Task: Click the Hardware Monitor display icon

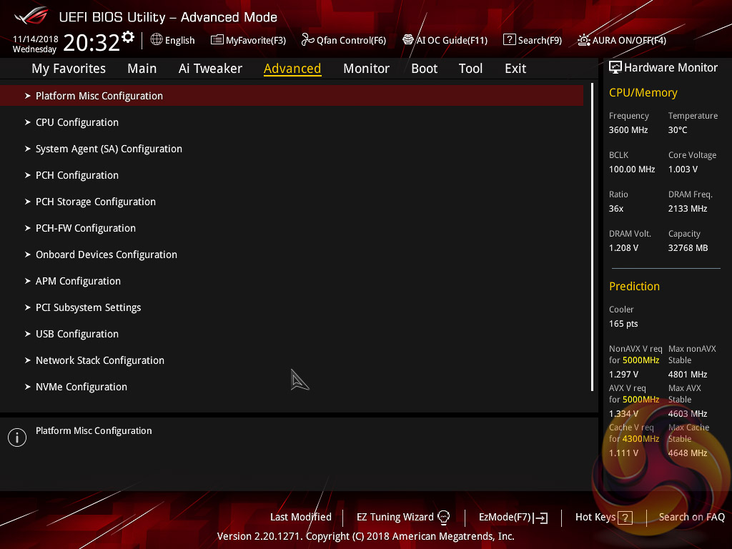Action: 615,67
